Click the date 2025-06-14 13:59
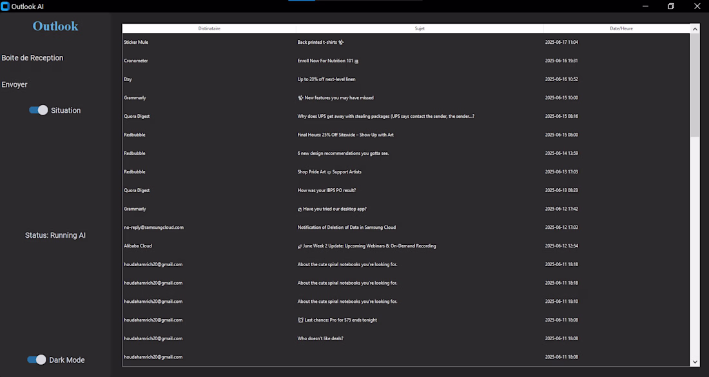This screenshot has height=377, width=709. click(561, 153)
